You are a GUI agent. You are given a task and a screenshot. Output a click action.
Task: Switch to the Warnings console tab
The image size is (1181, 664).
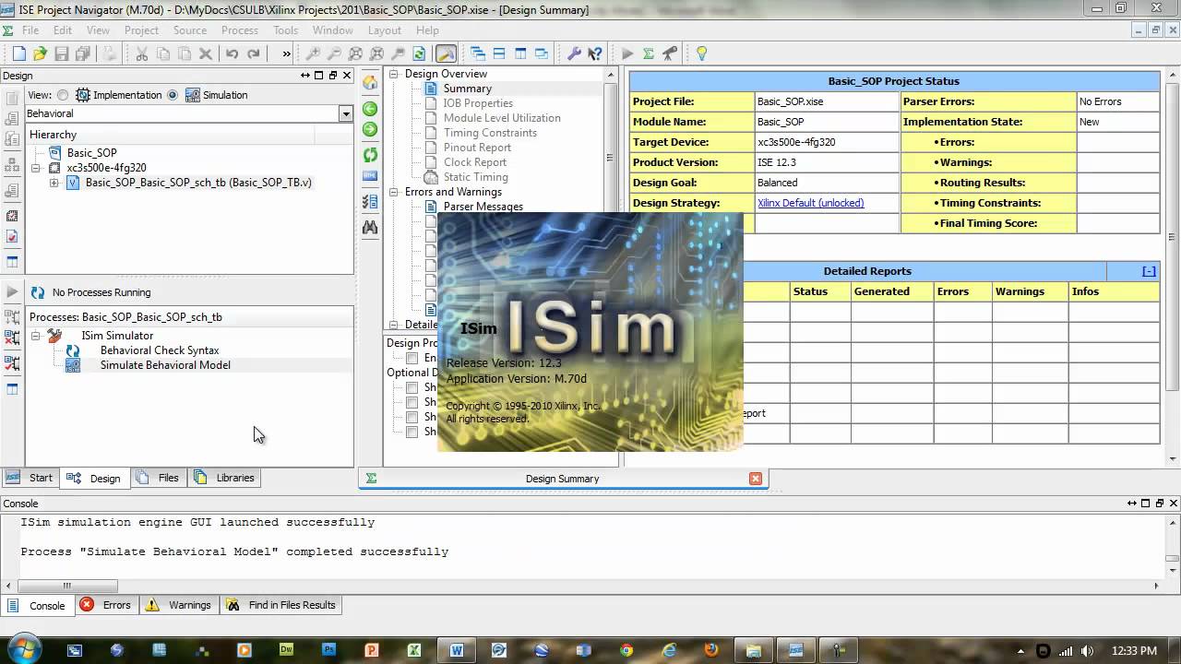click(x=179, y=605)
